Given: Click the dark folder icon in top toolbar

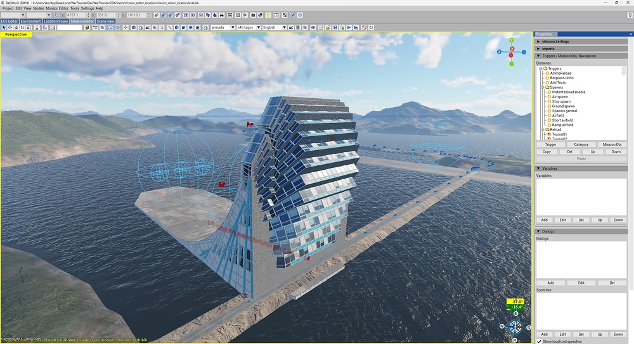Looking at the screenshot, I should pyautogui.click(x=253, y=15).
